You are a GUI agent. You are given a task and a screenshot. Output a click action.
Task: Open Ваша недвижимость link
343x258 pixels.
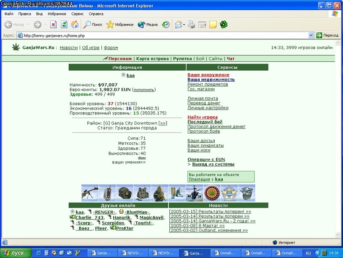(x=211, y=80)
